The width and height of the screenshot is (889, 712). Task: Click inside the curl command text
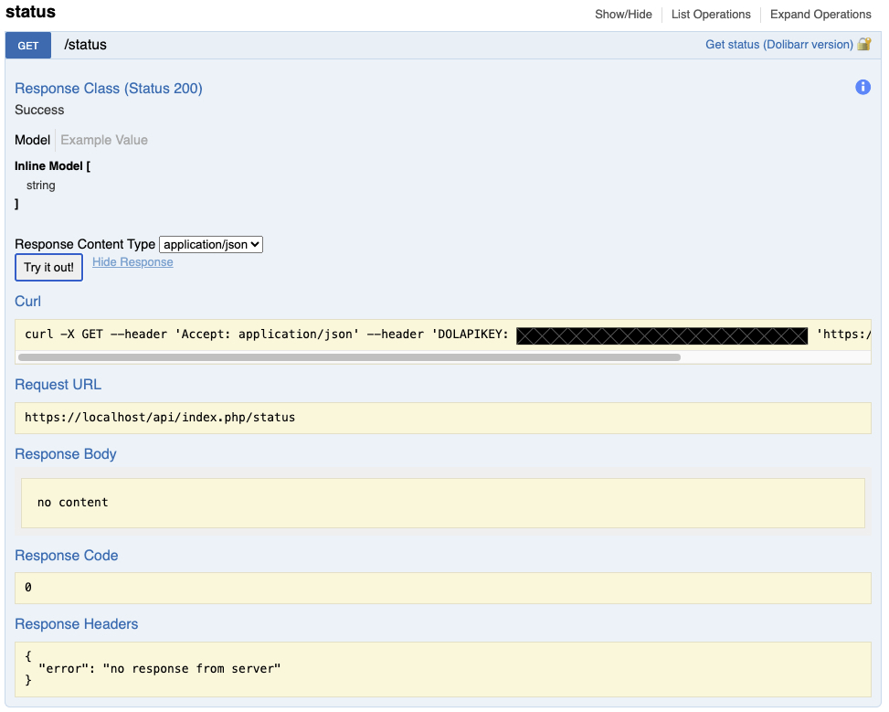[265, 335]
